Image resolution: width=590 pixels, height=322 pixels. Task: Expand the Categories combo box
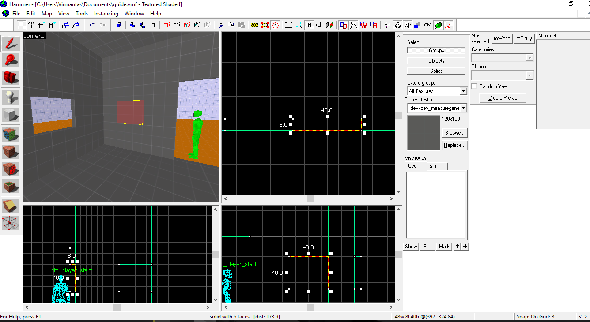pos(529,58)
